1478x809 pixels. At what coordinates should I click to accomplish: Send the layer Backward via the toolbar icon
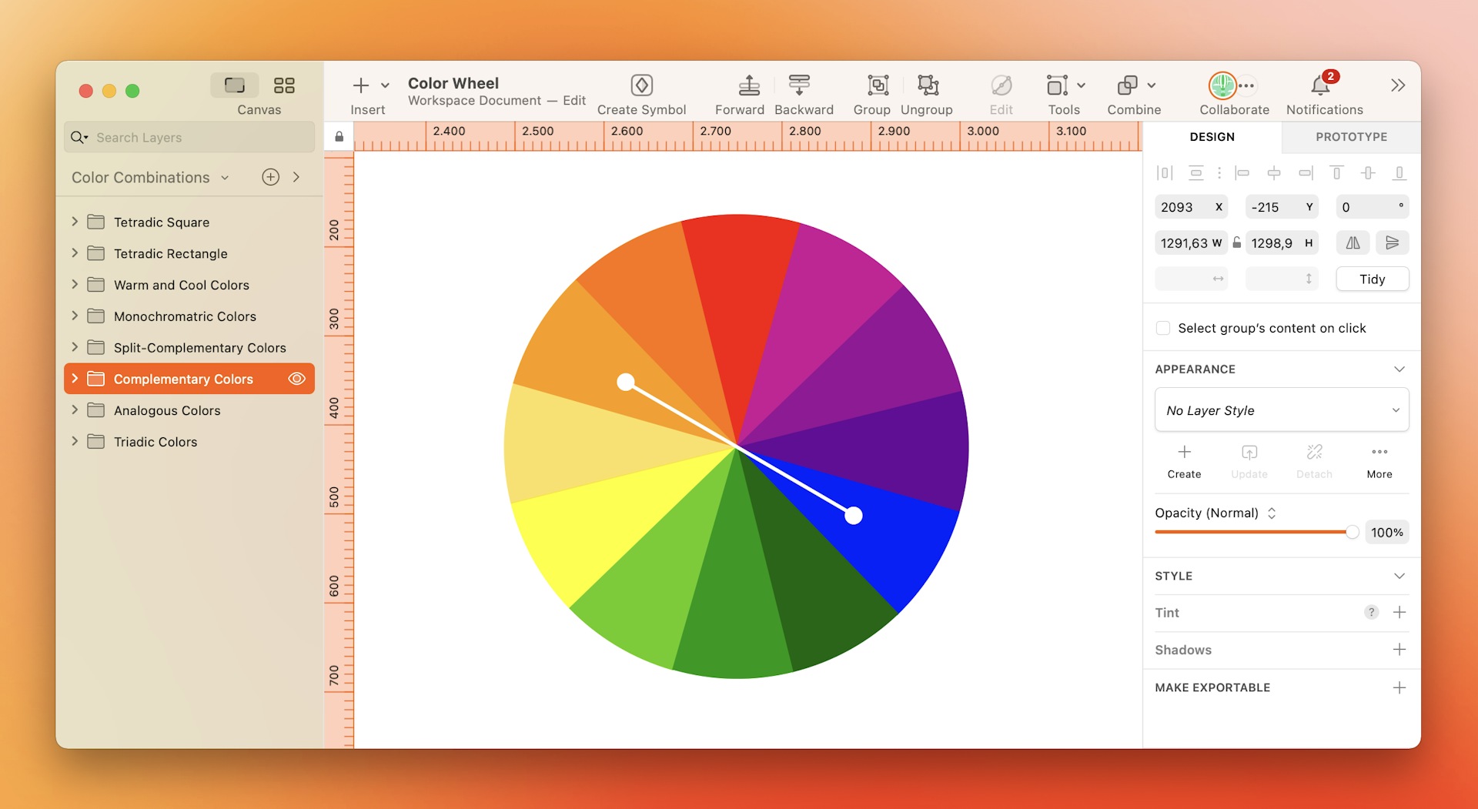798,85
